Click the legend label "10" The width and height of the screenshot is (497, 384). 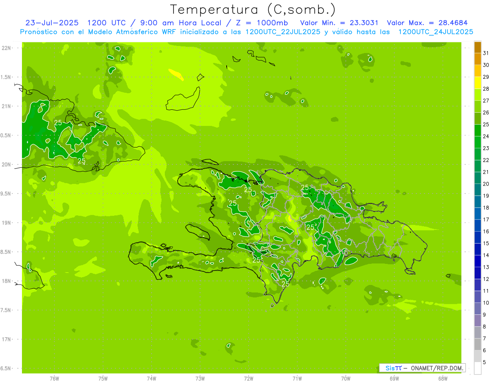(x=486, y=303)
